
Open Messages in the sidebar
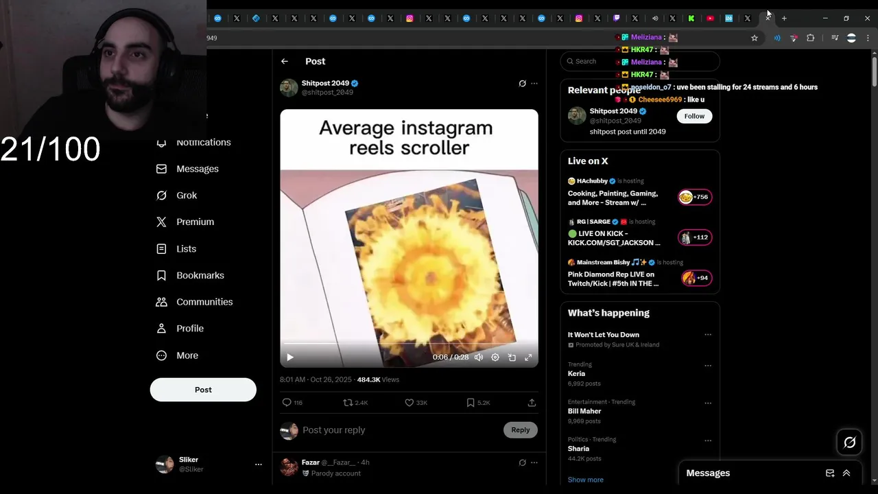point(188,169)
